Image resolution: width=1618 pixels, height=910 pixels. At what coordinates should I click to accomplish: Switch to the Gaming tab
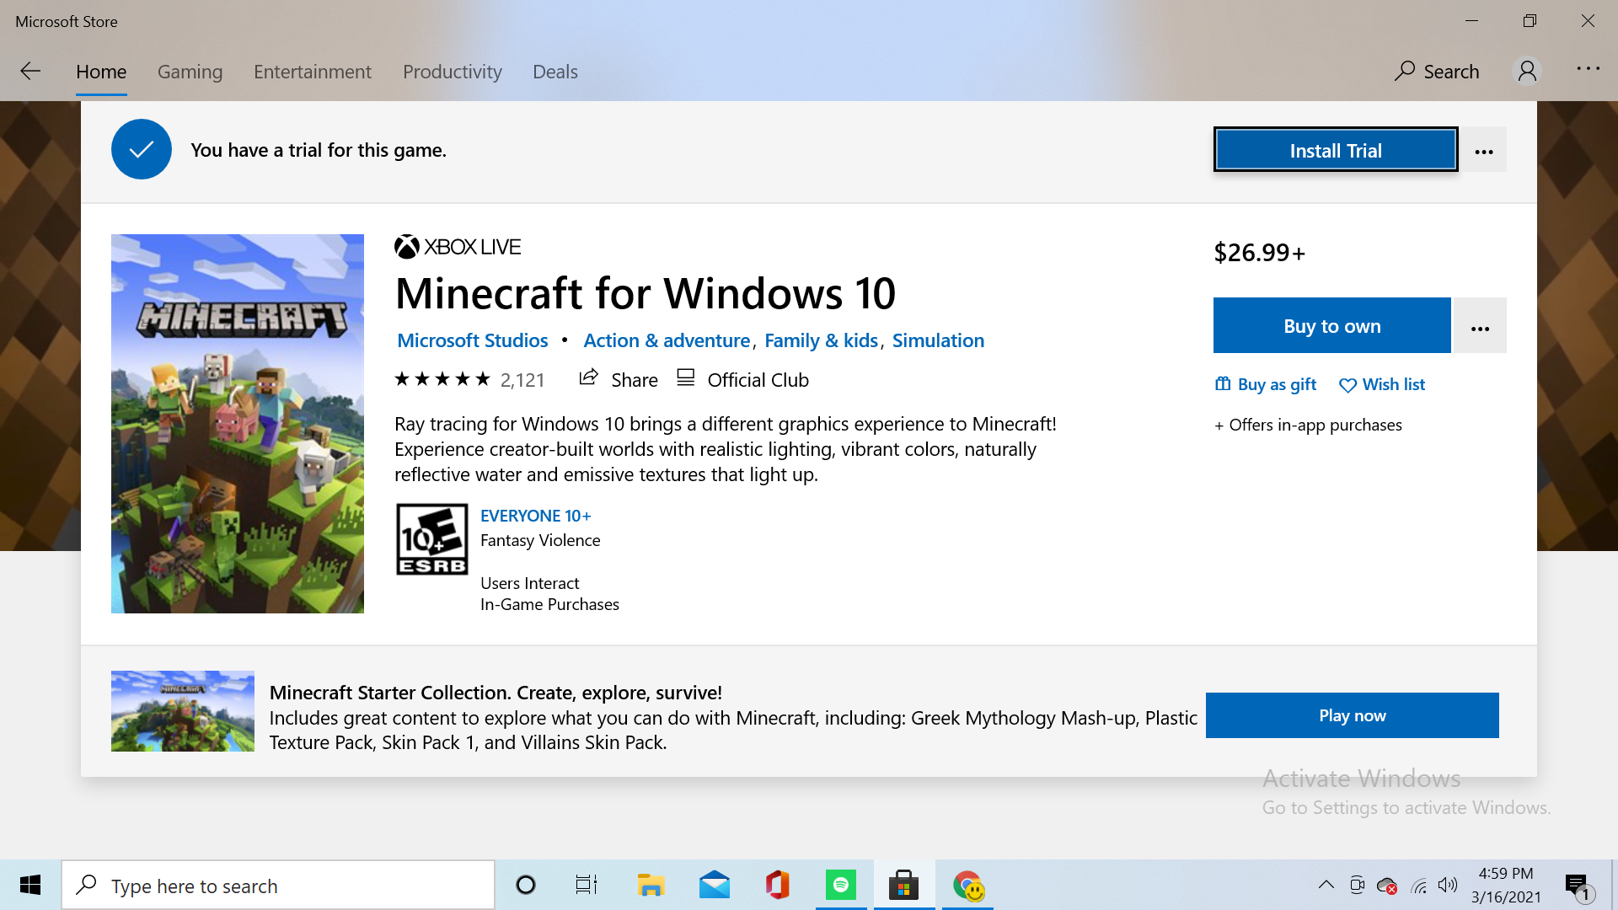pyautogui.click(x=190, y=72)
